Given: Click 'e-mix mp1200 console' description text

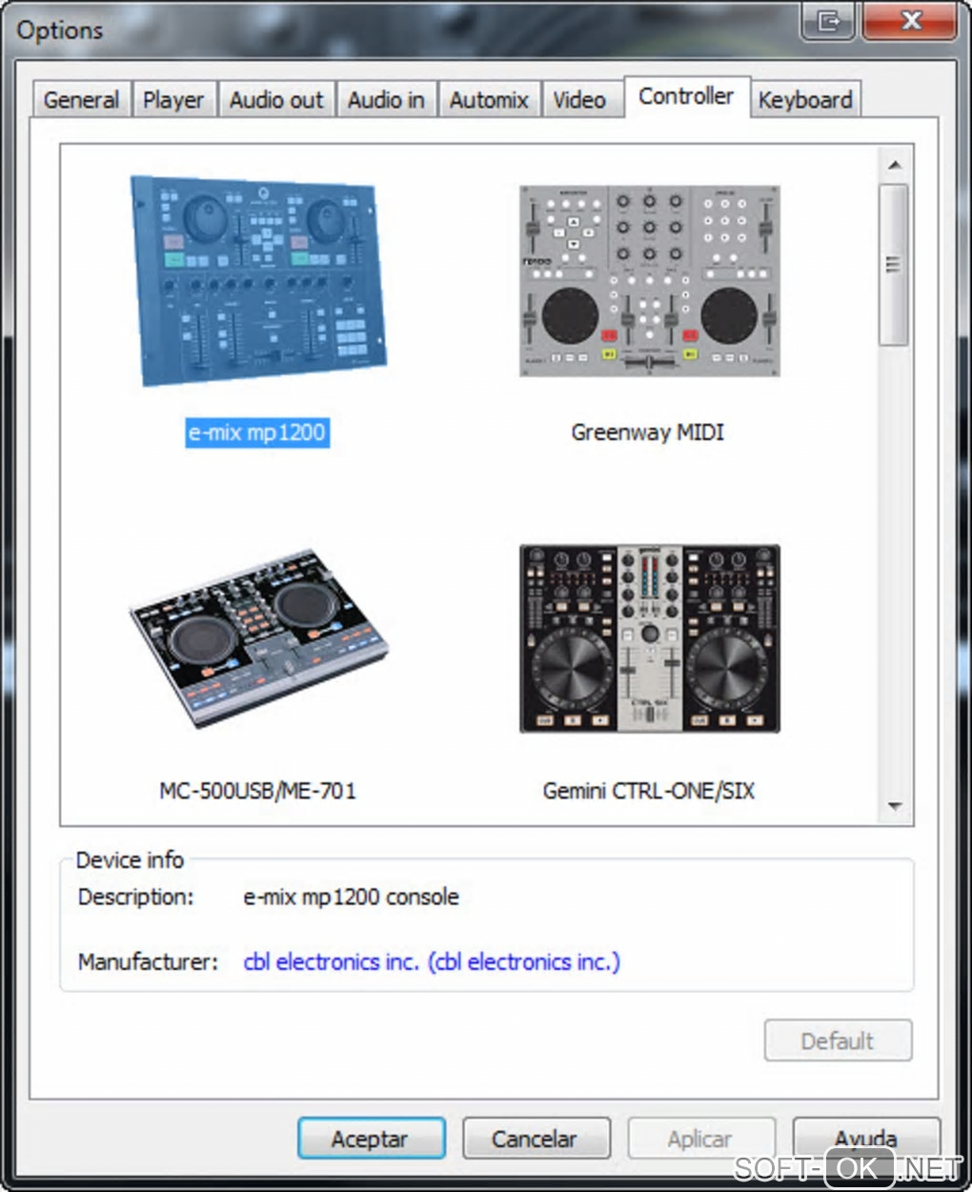Looking at the screenshot, I should coord(351,898).
